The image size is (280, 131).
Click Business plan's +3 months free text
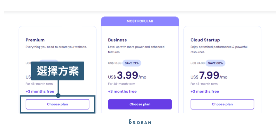pos(122,91)
